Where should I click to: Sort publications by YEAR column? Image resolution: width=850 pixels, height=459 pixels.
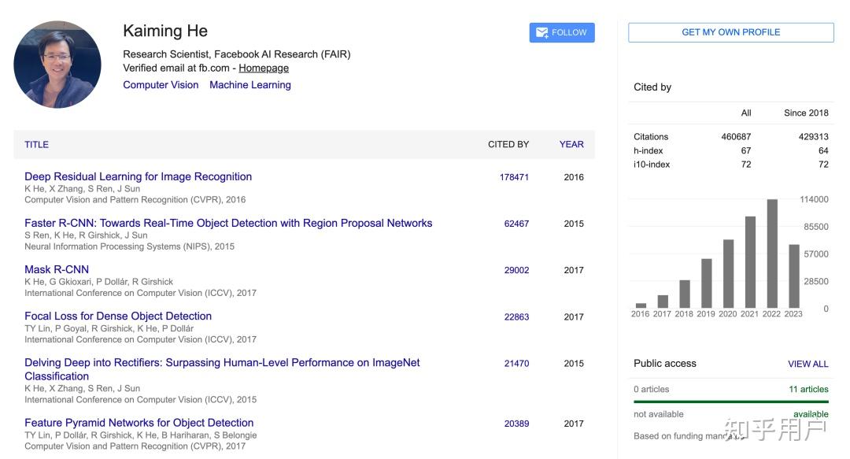point(571,145)
